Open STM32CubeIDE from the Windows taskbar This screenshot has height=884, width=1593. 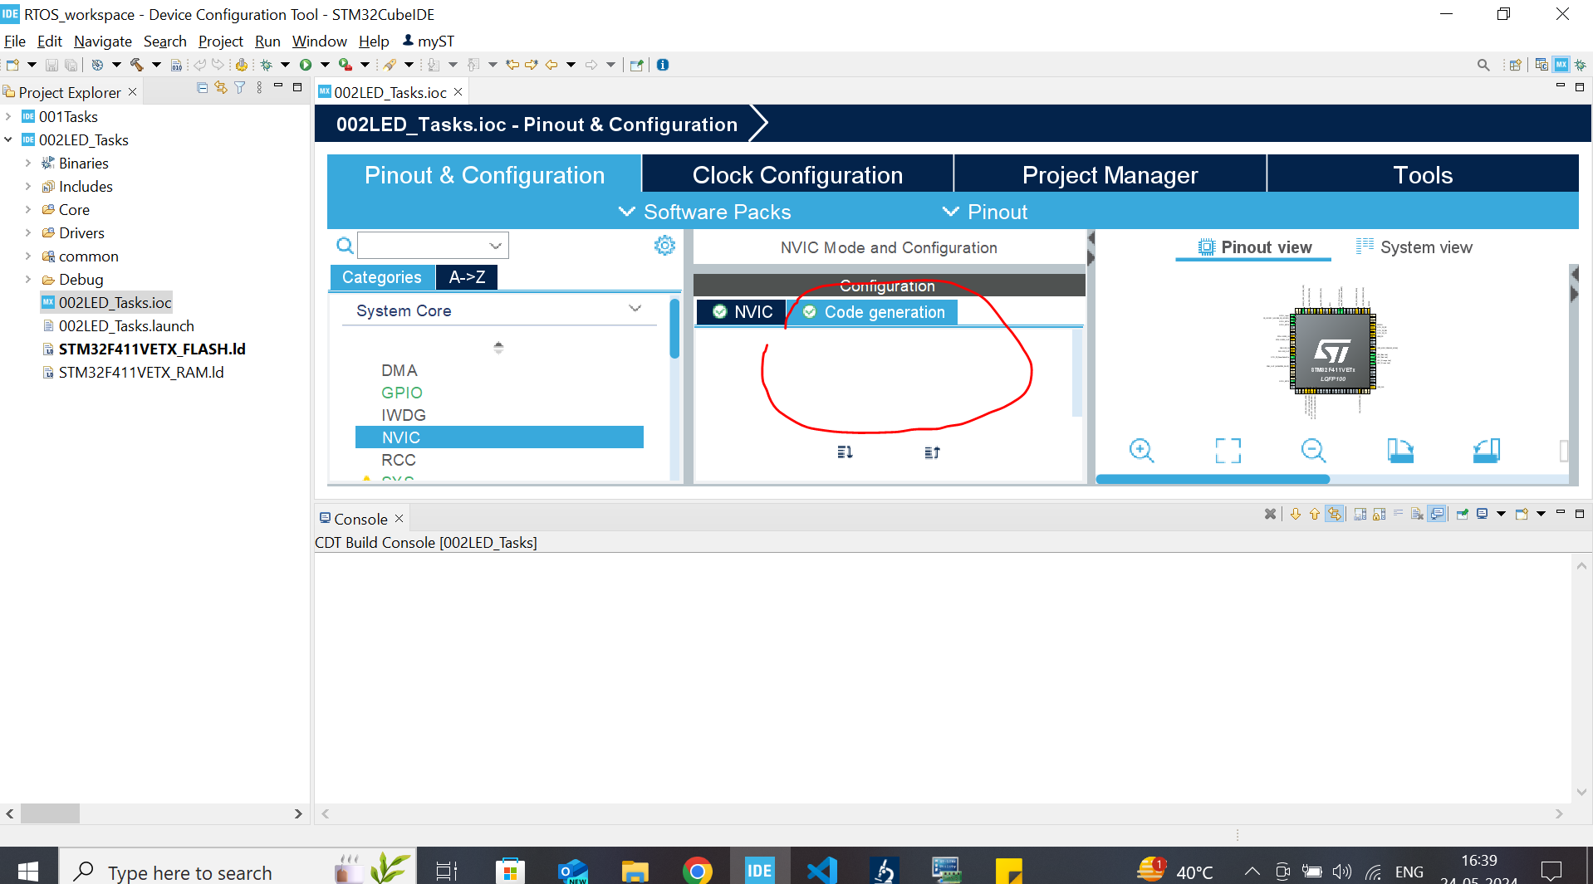(759, 870)
